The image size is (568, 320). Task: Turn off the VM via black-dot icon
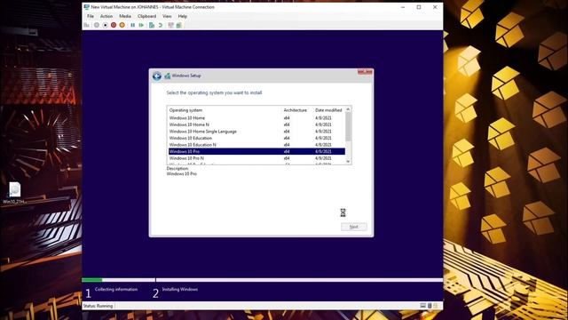click(x=105, y=25)
